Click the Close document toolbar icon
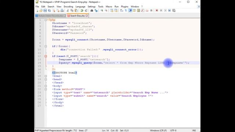This screenshot has height=132, width=235. point(54,11)
